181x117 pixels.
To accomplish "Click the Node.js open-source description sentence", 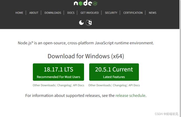I will coord(86,43).
